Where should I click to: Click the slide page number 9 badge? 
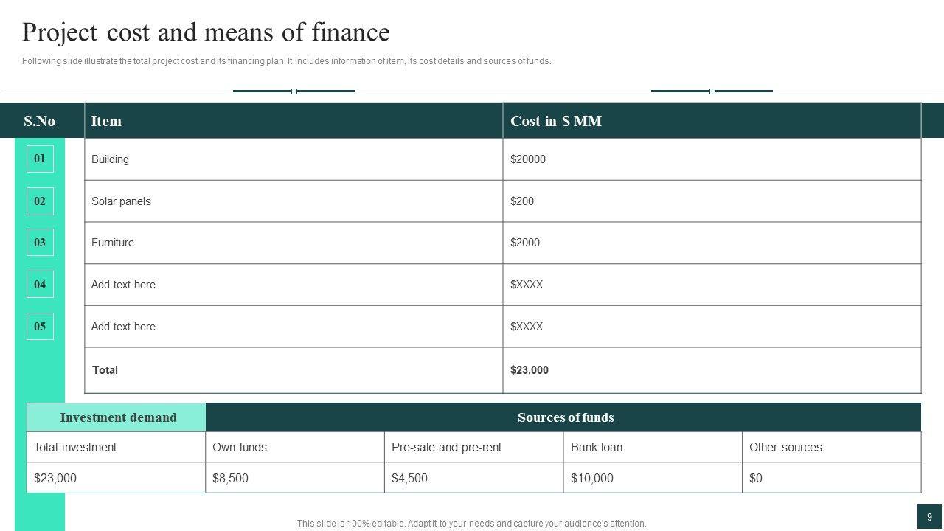pos(929,517)
